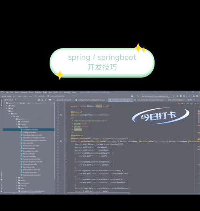Image resolution: width=200 pixels, height=211 pixels.
Task: Click the Build hammer icon
Action: coord(138,96)
